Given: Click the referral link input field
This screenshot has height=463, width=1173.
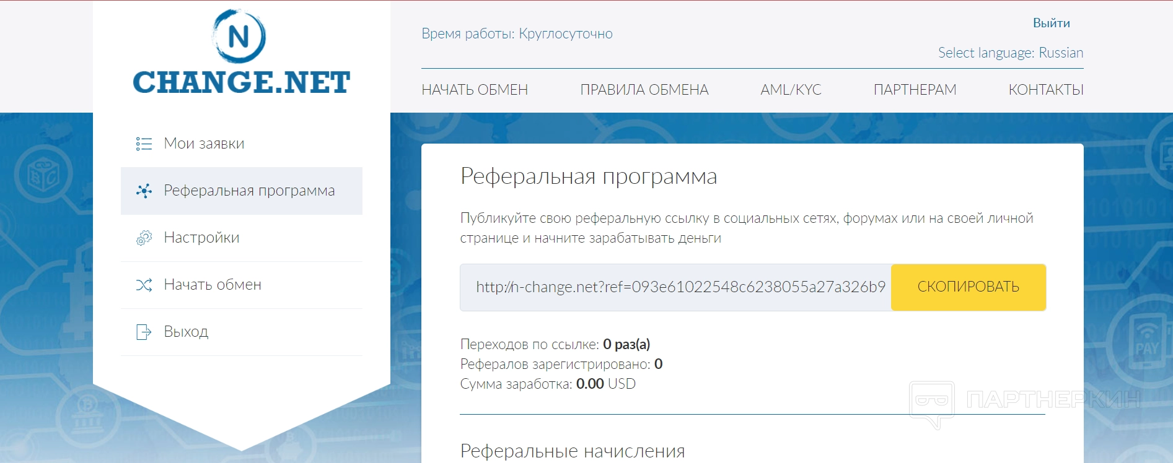Looking at the screenshot, I should 675,287.
